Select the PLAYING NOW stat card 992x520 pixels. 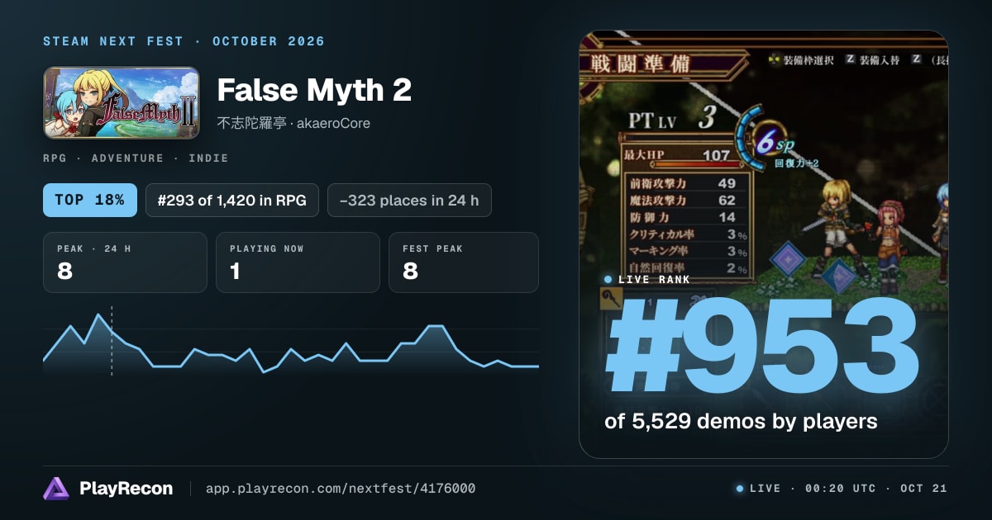pos(298,262)
